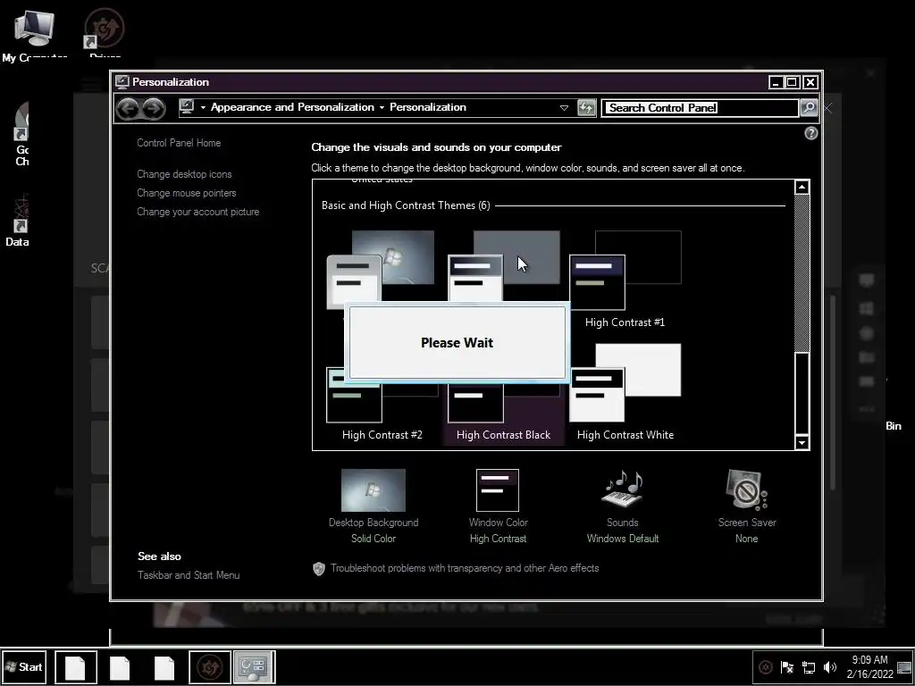Click the Start button
This screenshot has height=686, width=915.
24,666
